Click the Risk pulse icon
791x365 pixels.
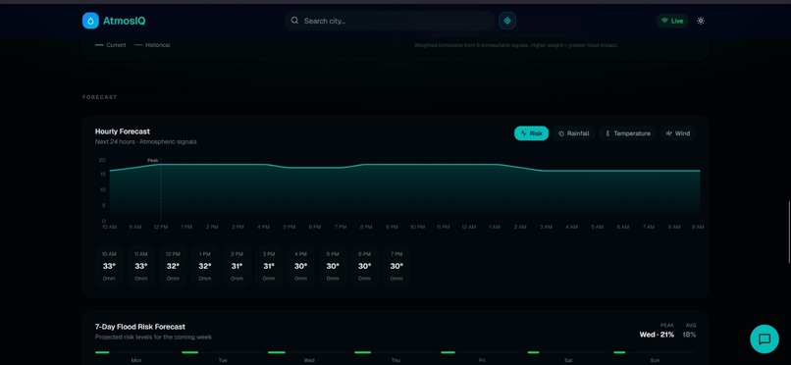coord(524,133)
